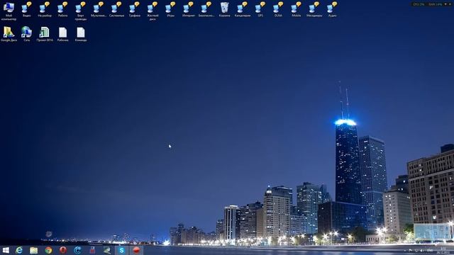Open the Проект 2016 spreadsheet file
This screenshot has height=255, width=454.
tap(45, 34)
